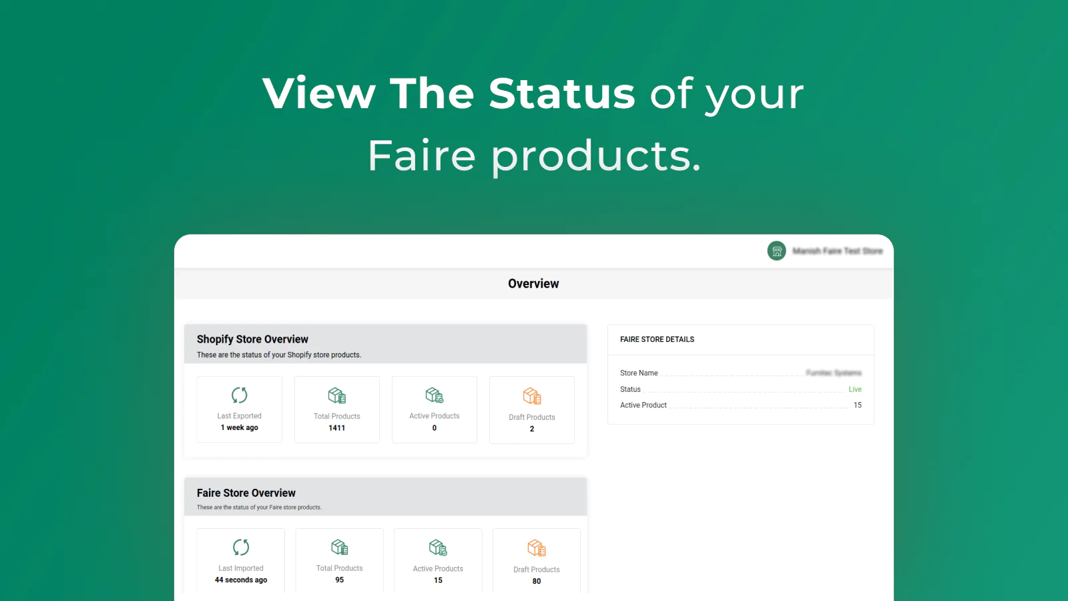Image resolution: width=1068 pixels, height=601 pixels.
Task: Open the blurred store name account label
Action: tap(838, 251)
